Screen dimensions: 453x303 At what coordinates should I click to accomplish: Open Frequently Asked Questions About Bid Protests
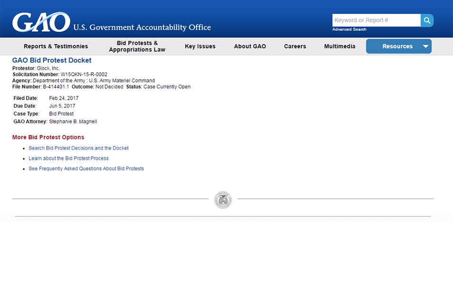(x=86, y=168)
